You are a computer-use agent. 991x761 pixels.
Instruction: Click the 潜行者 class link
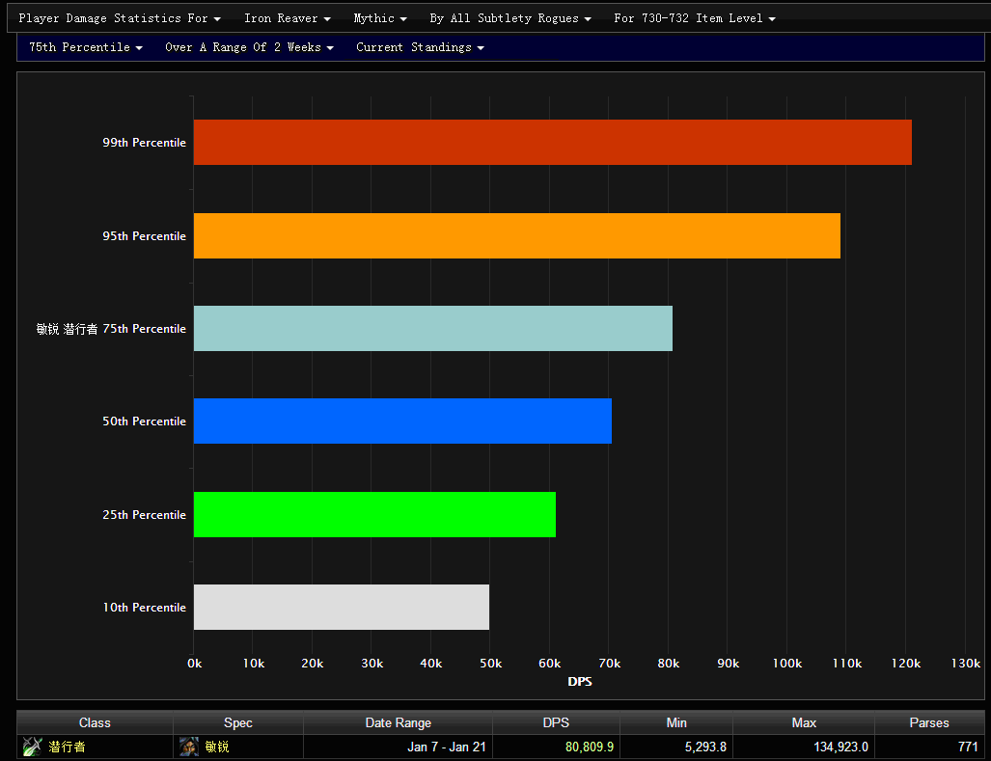67,747
